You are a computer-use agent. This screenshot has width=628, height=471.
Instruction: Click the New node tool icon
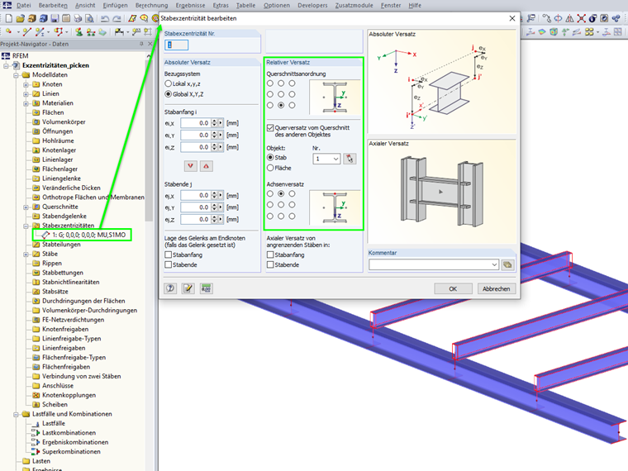(x=9, y=31)
